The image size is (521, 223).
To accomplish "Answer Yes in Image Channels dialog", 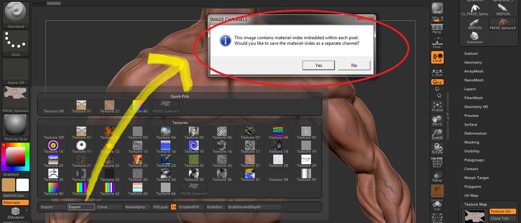I will (x=319, y=65).
